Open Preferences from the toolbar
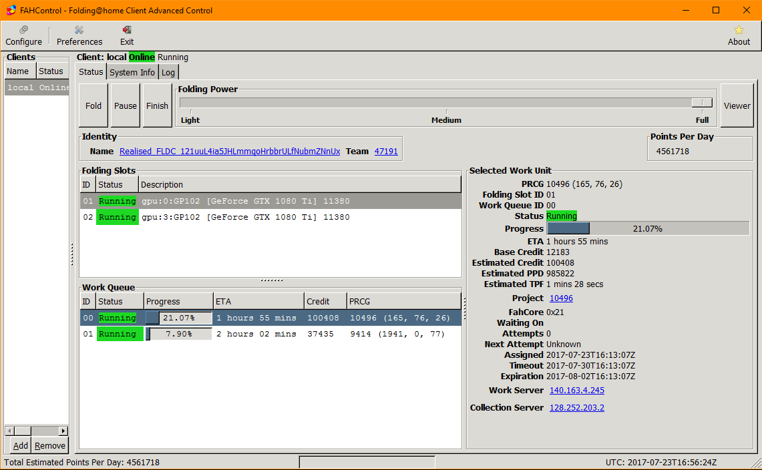The height and width of the screenshot is (470, 762). pos(79,36)
